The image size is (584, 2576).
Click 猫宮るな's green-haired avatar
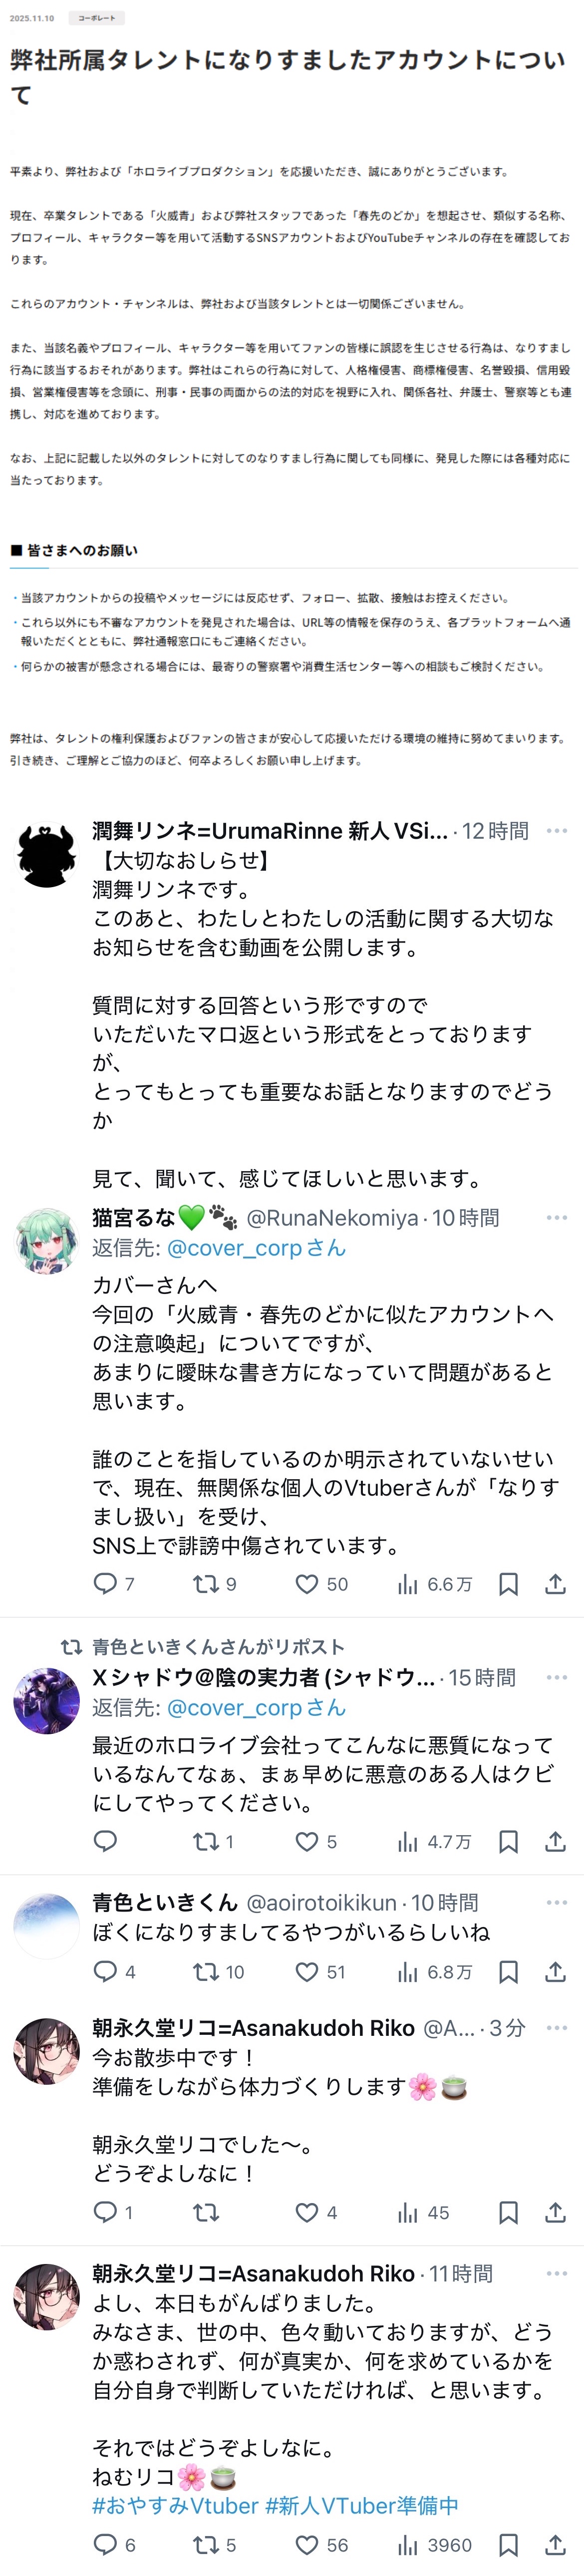(46, 1242)
